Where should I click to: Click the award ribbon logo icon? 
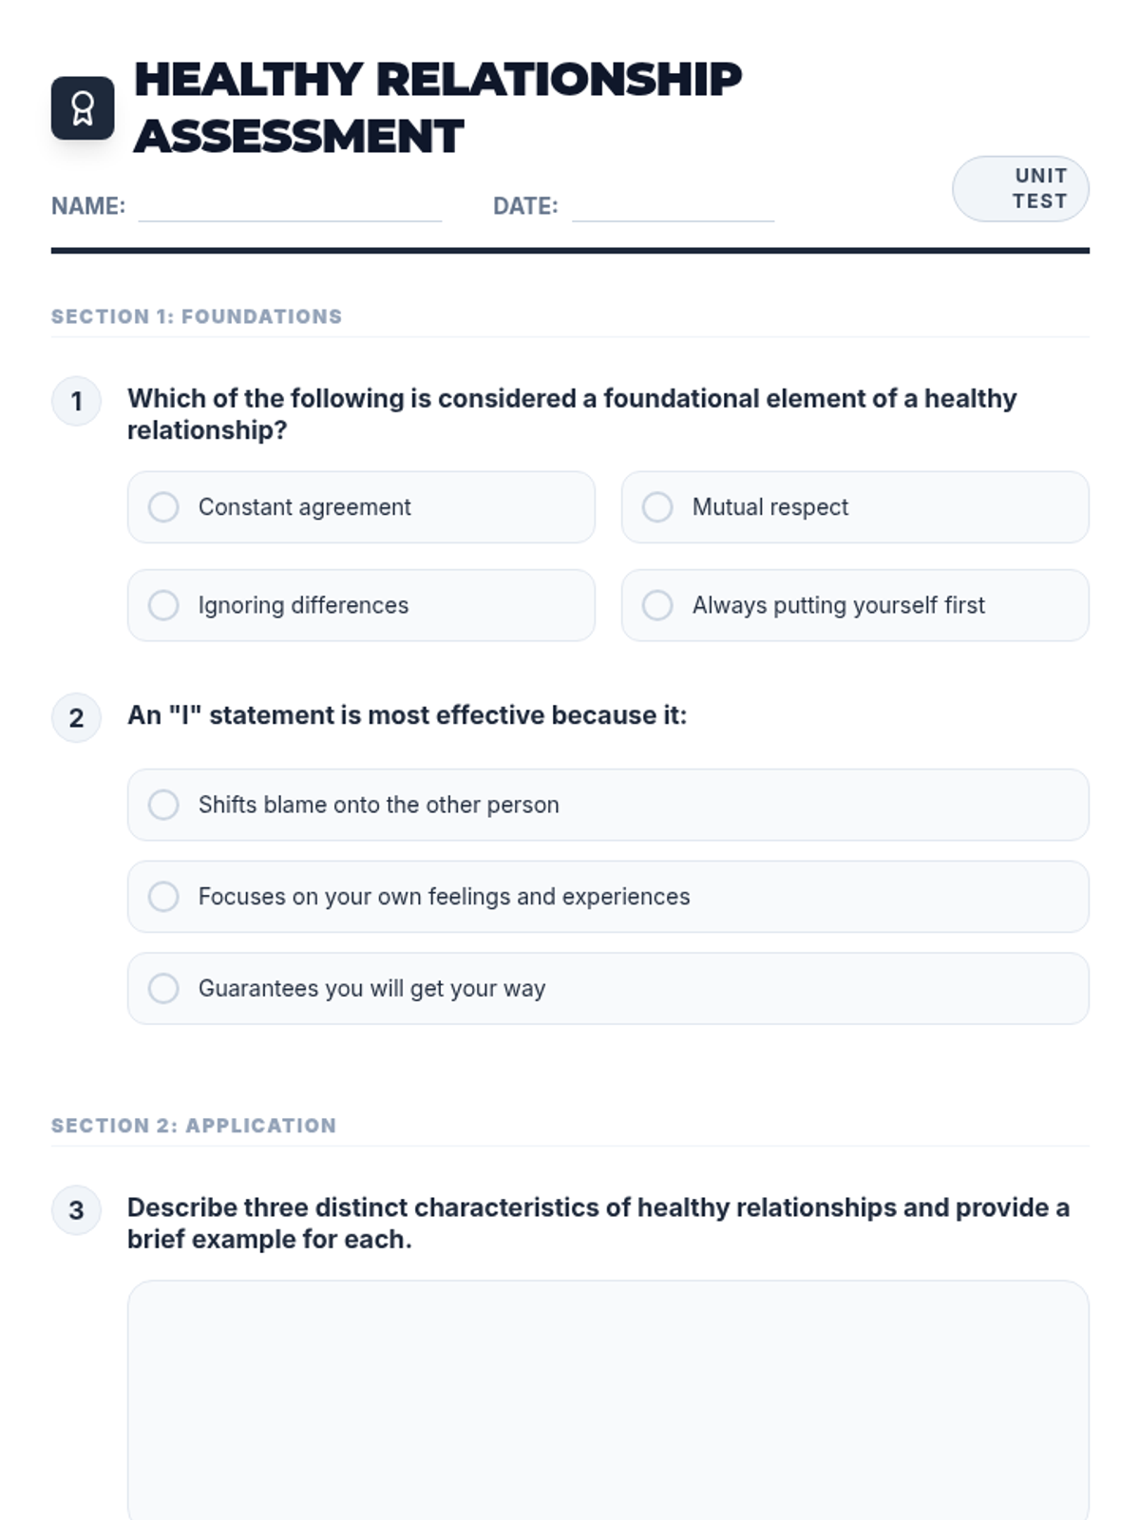[x=83, y=108]
